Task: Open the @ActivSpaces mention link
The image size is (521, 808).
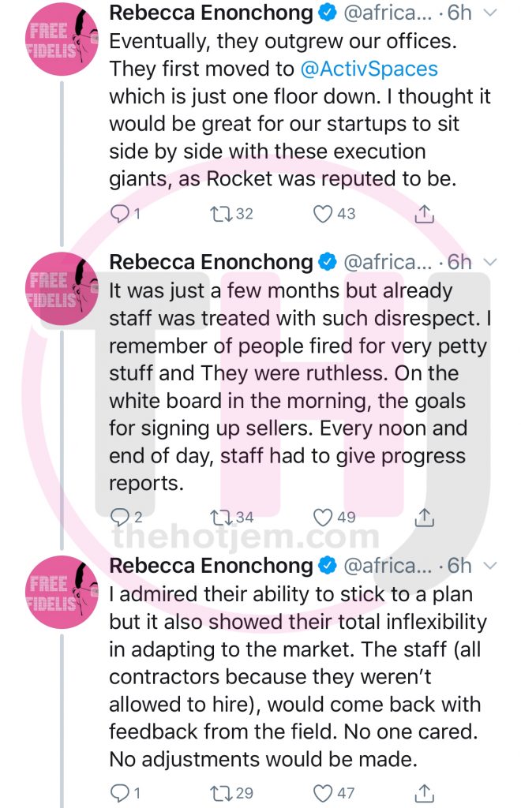Action: pos(369,69)
